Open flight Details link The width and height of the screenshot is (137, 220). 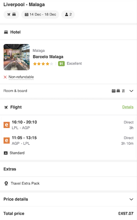click(x=128, y=107)
